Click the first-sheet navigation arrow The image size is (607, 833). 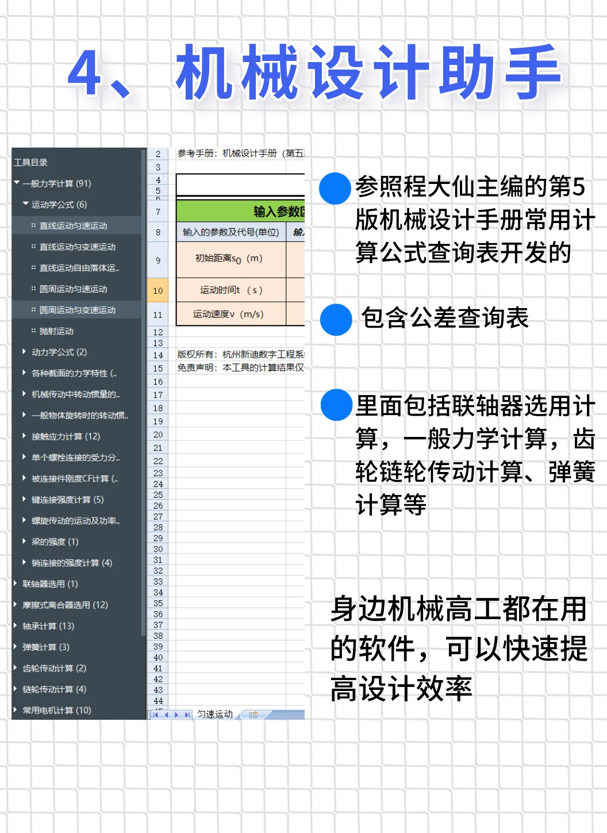155,715
